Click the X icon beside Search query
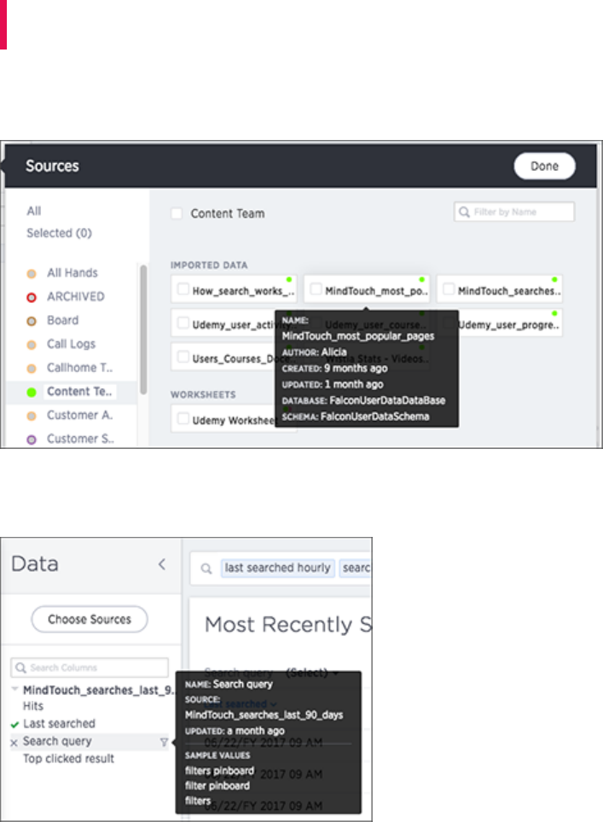This screenshot has height=822, width=603. [14, 743]
